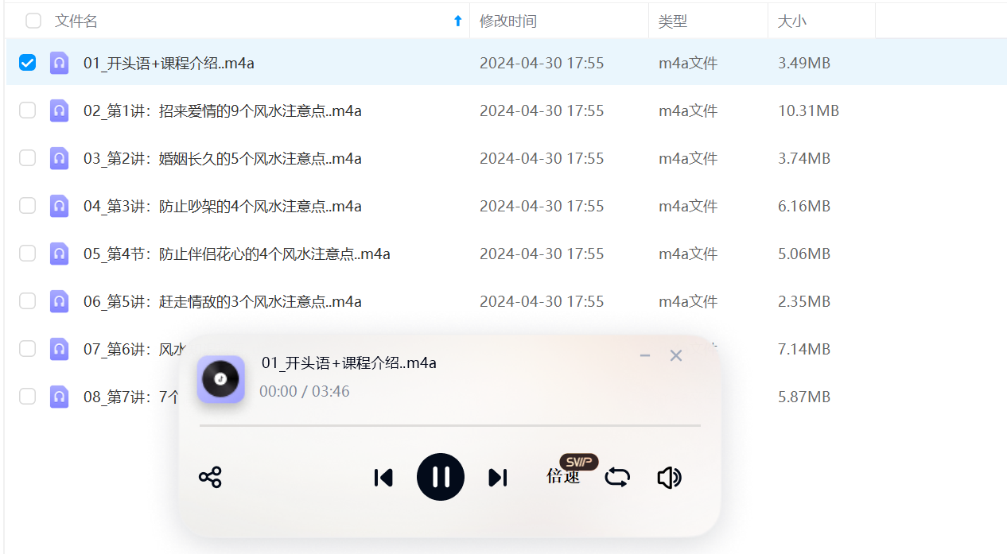Click the vinyl record album thumbnail
This screenshot has width=1007, height=554.
(220, 379)
